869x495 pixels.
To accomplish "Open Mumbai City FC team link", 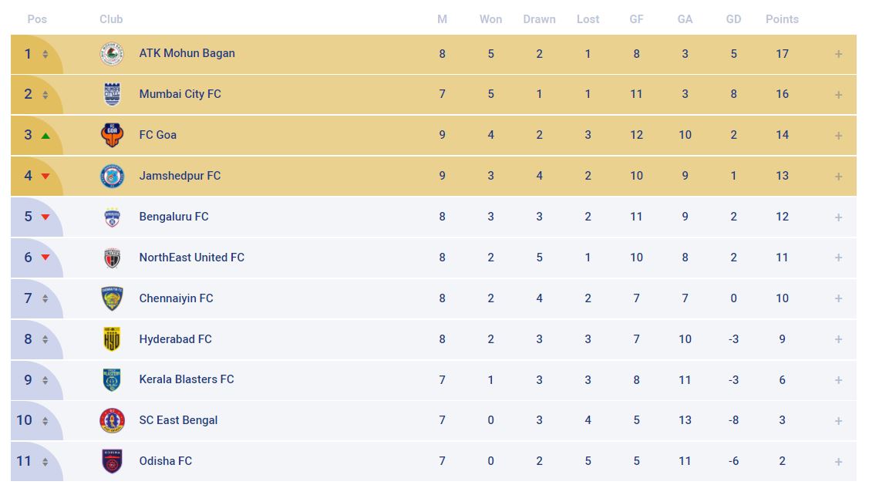I will [180, 94].
